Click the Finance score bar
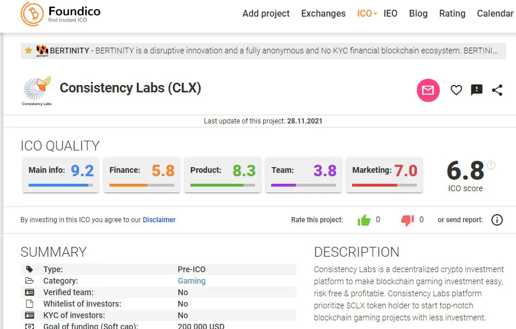This screenshot has width=516, height=329. (142, 185)
